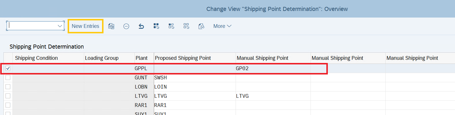Click the New Entries button
Viewport: 455px width, 115px height.
click(86, 26)
